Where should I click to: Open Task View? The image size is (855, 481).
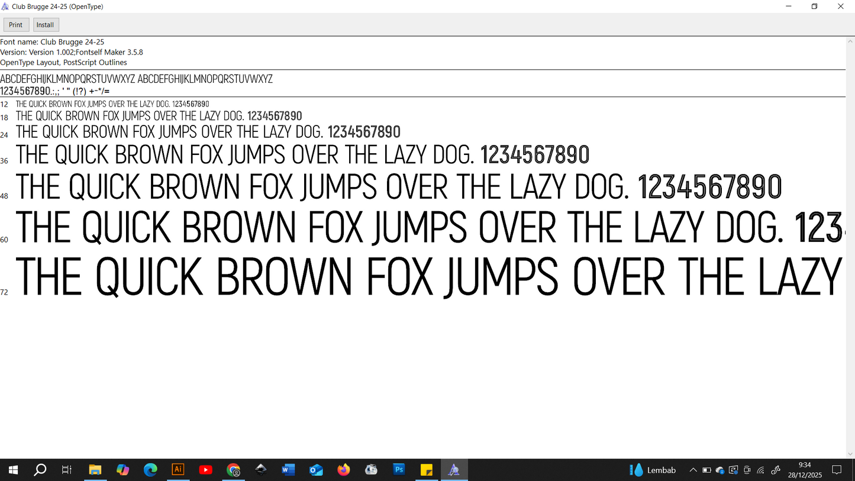coord(67,470)
